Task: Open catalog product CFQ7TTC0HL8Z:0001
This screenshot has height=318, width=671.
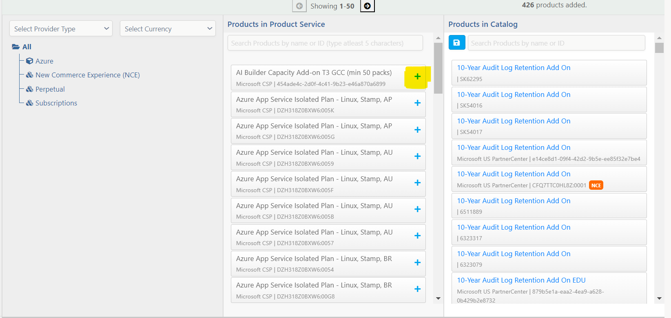Action: tap(514, 174)
